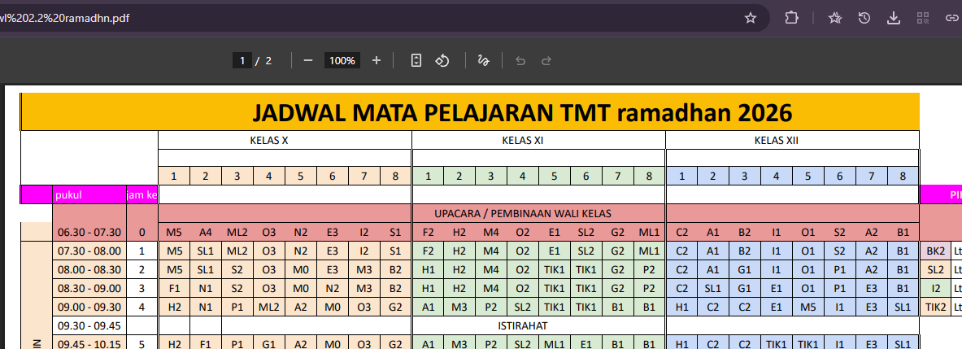Image resolution: width=962 pixels, height=349 pixels.
Task: Click the redo arrow in PDF toolbar
Action: (x=546, y=60)
